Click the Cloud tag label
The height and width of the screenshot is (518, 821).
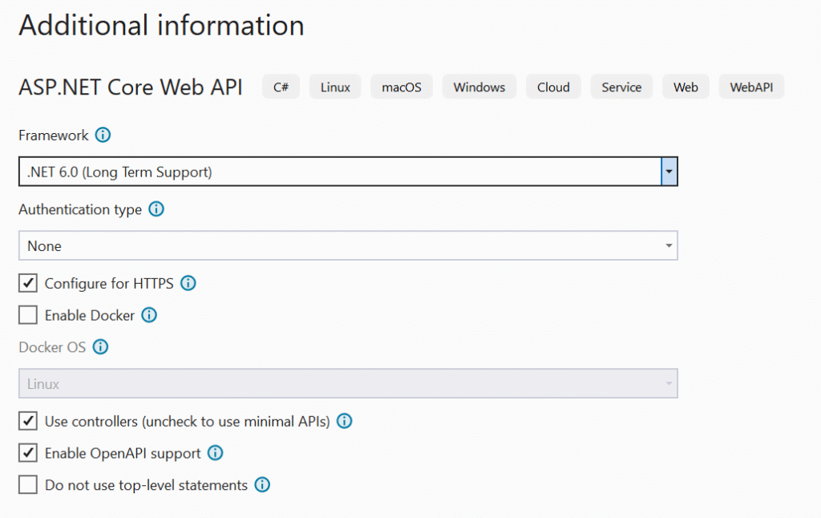click(x=553, y=87)
